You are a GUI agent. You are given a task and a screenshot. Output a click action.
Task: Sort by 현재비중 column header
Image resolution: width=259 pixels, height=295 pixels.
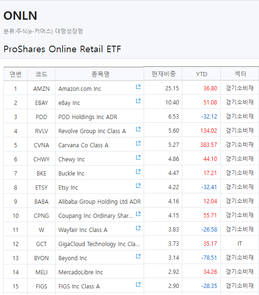pos(163,73)
